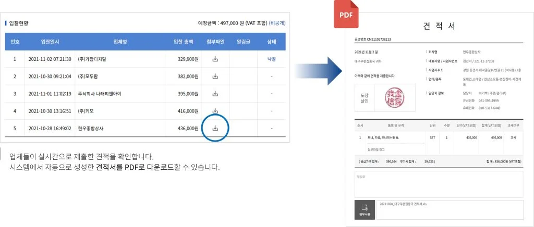Click the 알림글 text area in the quote
This screenshot has height=227, width=534.
click(x=439, y=184)
